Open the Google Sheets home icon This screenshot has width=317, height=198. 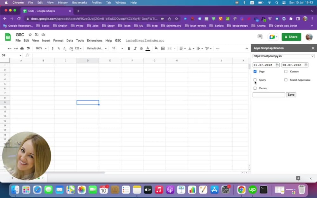pos(8,37)
